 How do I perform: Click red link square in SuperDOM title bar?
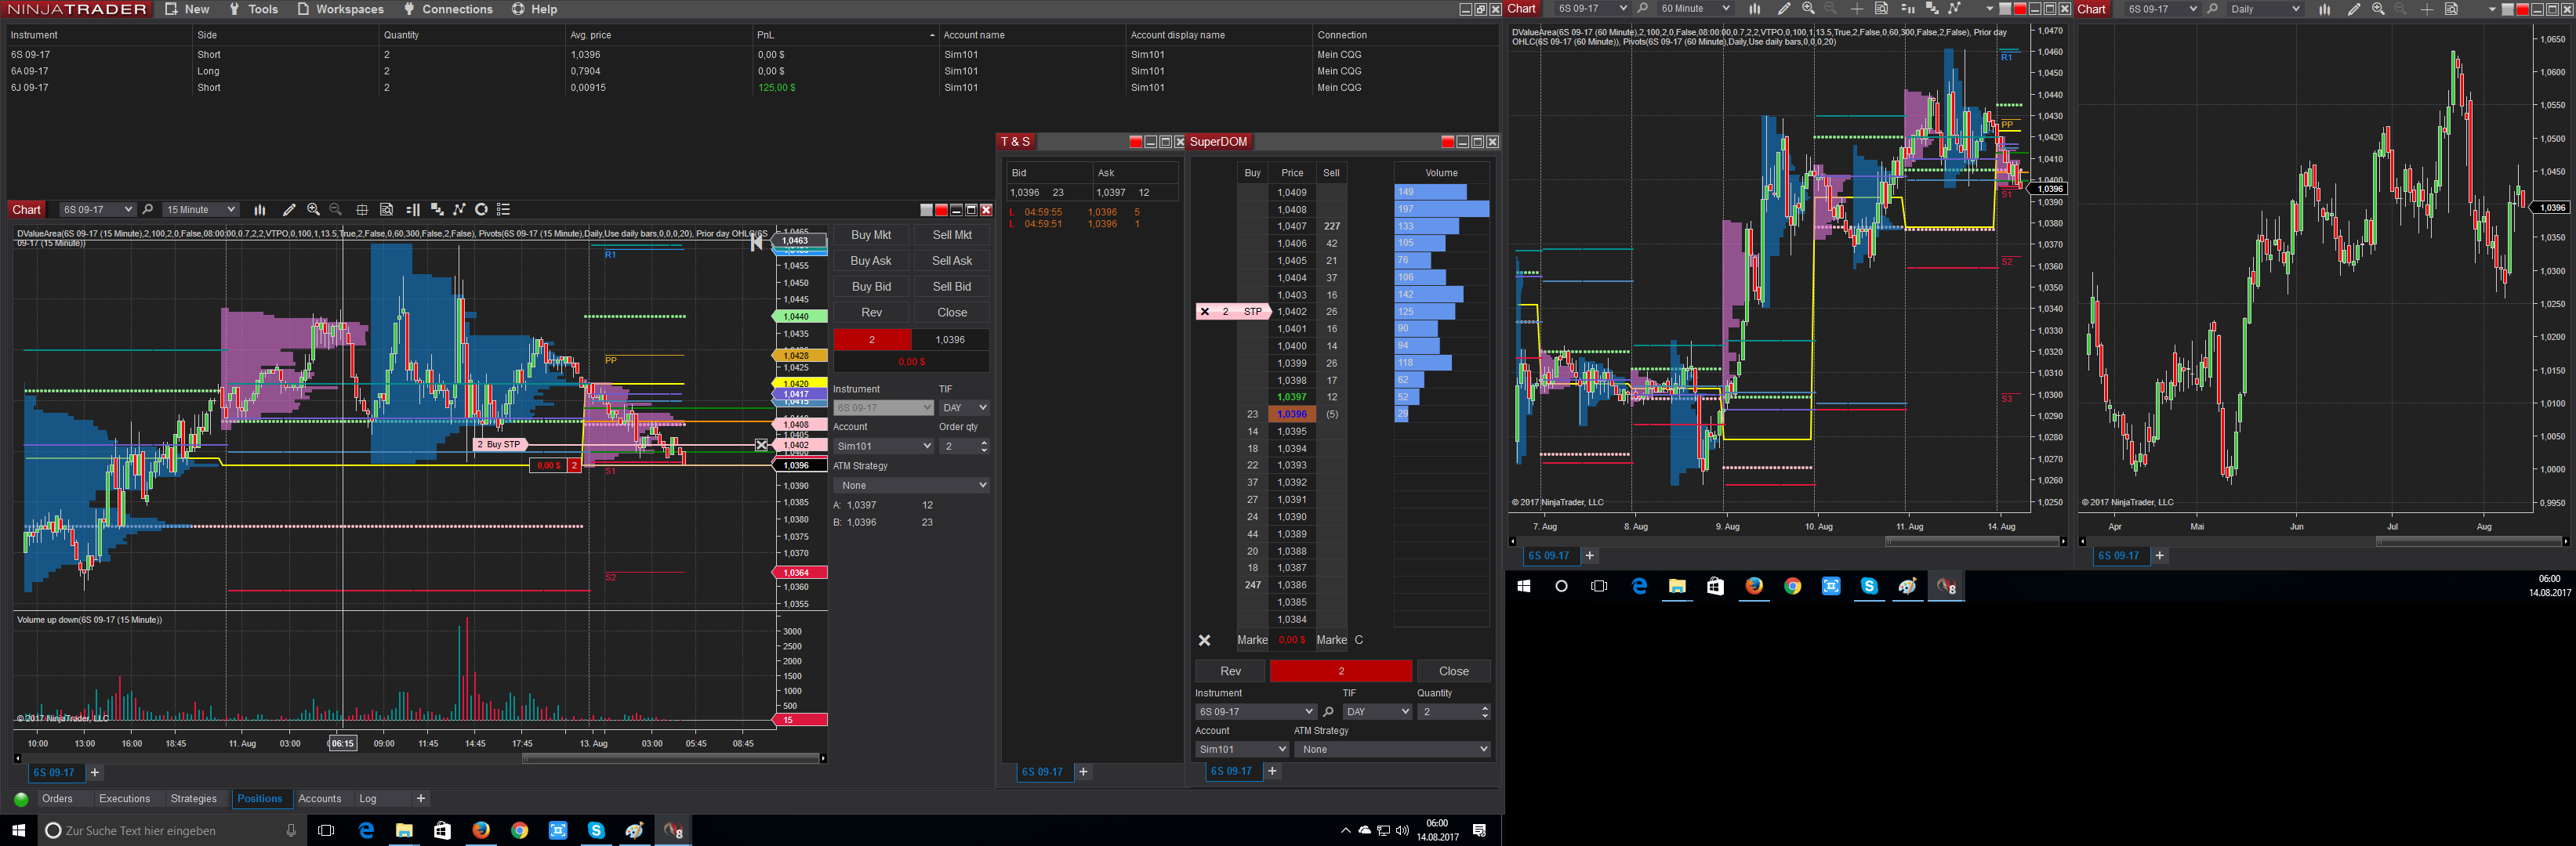[x=1447, y=142]
